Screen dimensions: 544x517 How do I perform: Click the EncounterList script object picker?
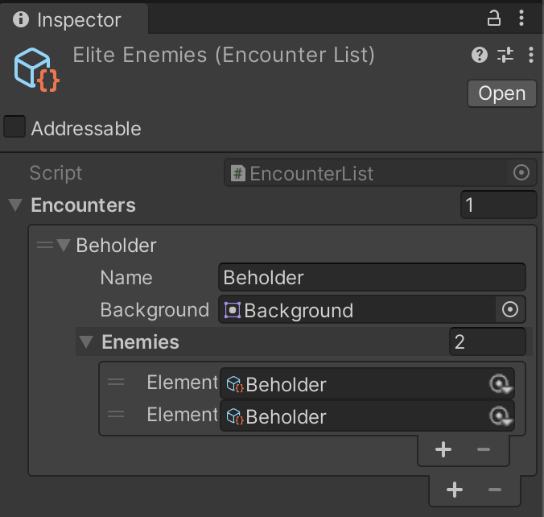[x=521, y=172]
